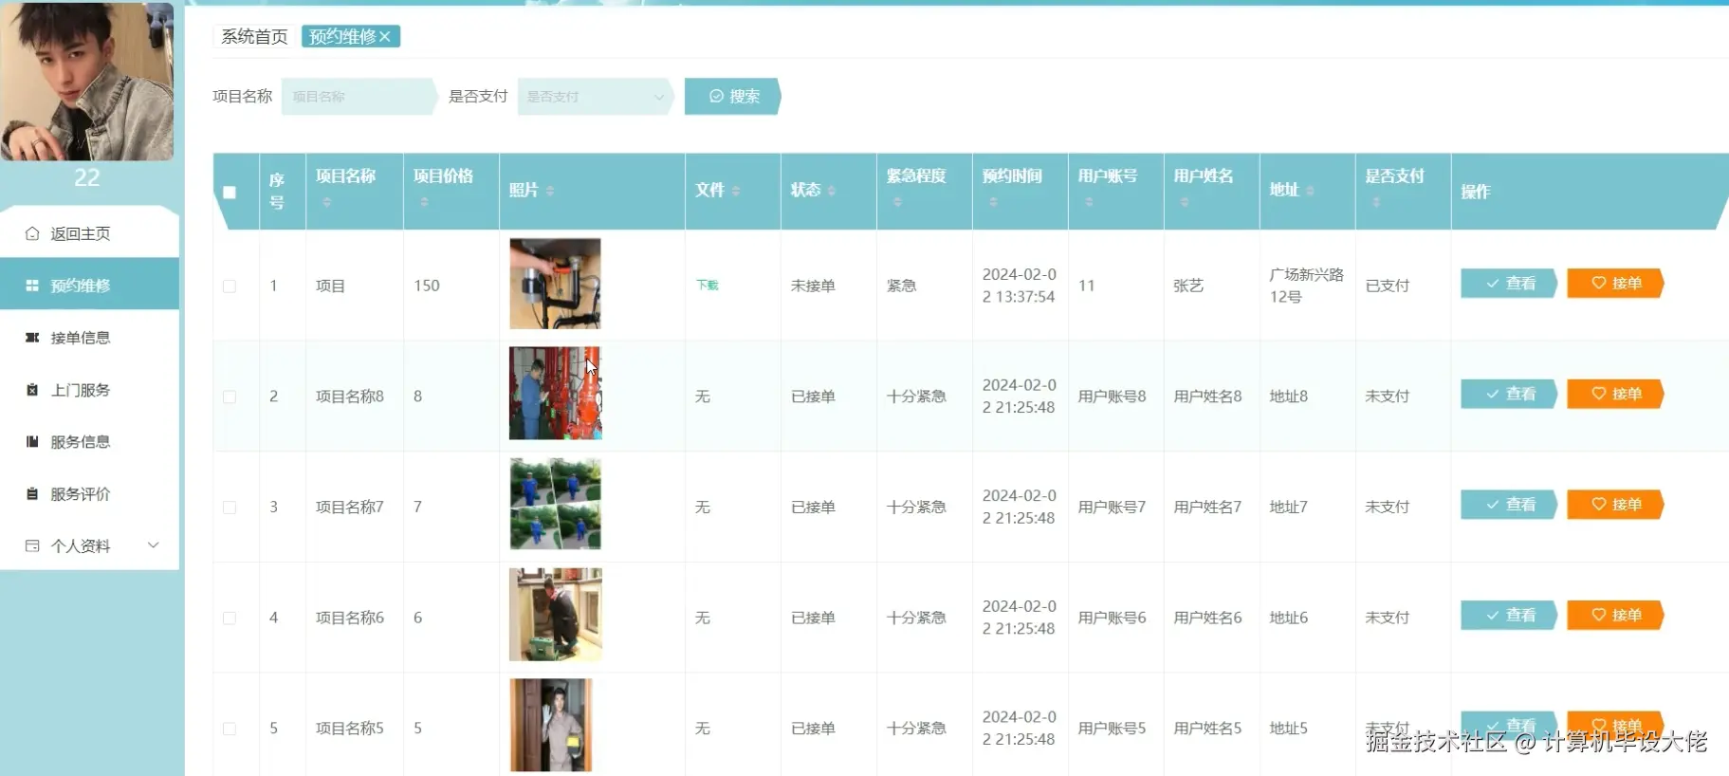Click 查看 for row 项目名称8
The width and height of the screenshot is (1729, 776).
tap(1509, 394)
